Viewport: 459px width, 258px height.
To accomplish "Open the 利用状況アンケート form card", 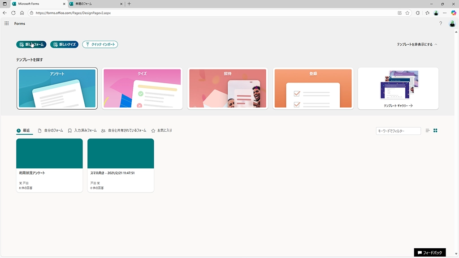I will click(49, 165).
